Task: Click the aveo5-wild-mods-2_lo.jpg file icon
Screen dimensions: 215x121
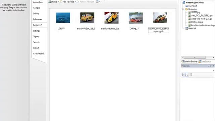Action: coord(189,19)
